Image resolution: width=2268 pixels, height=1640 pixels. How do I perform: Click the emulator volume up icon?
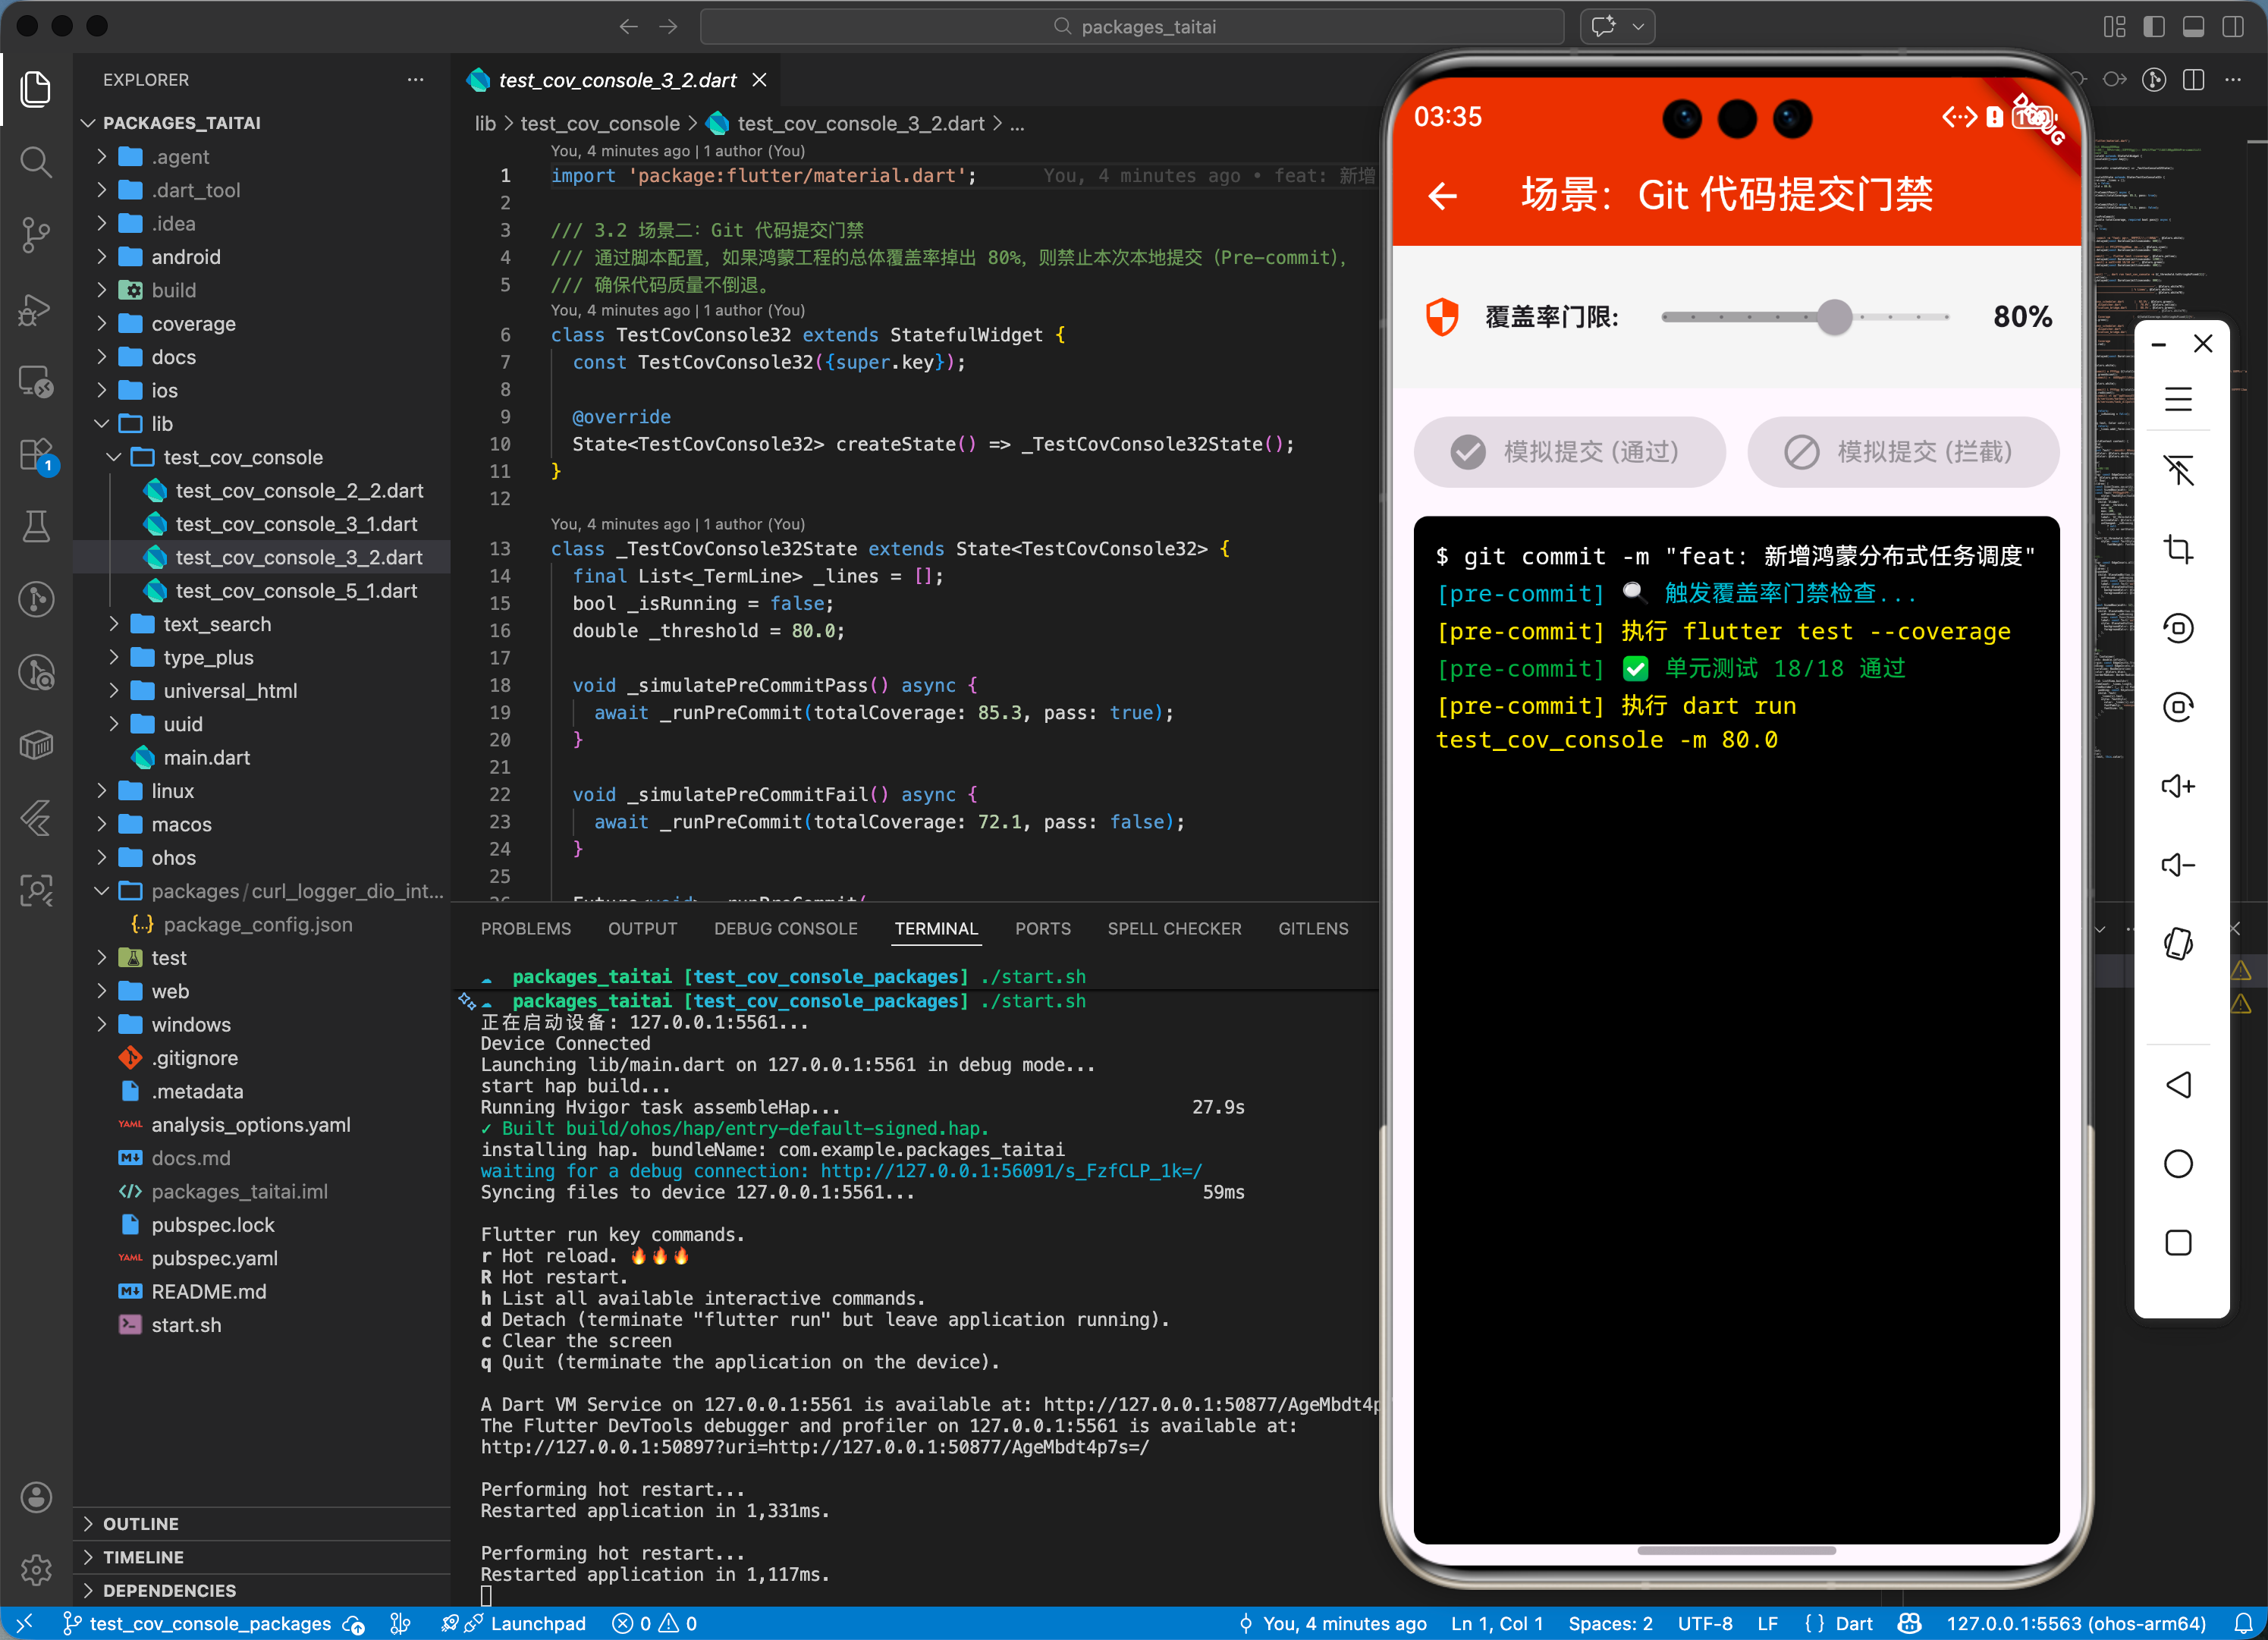[2178, 786]
